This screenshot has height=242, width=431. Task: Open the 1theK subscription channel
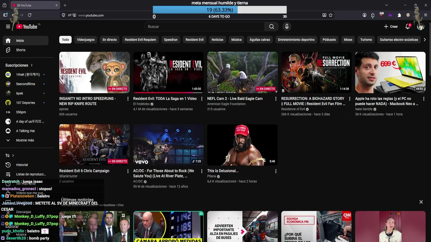tap(26, 75)
